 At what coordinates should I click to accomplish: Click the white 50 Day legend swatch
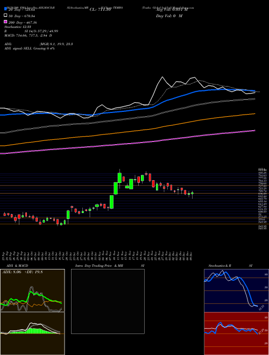(x=5, y=16)
